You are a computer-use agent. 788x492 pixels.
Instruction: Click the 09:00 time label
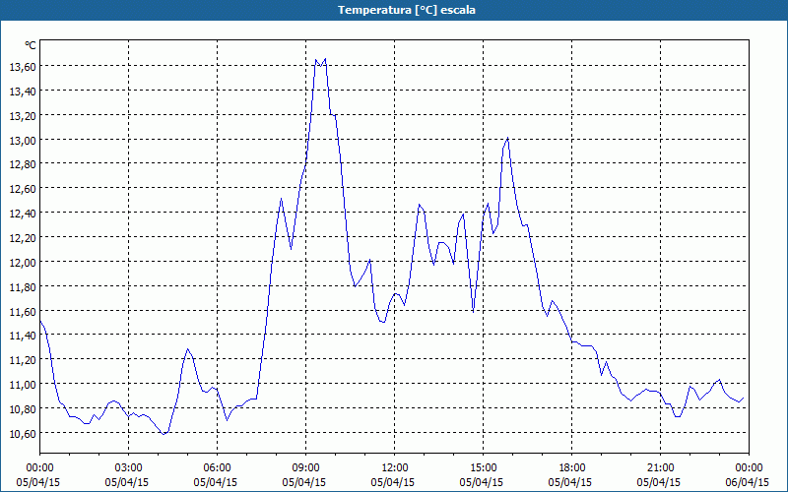[306, 468]
